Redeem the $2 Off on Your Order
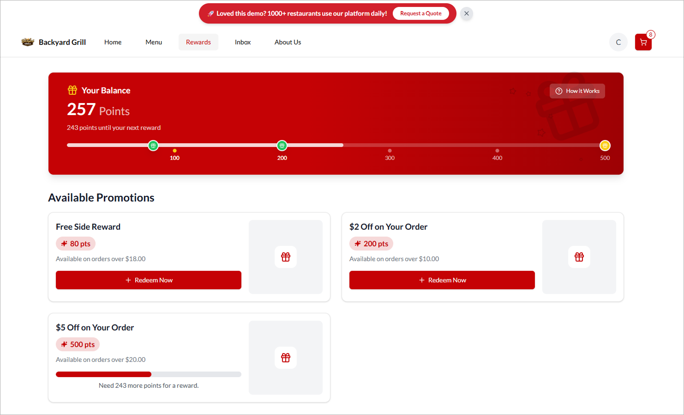The height and width of the screenshot is (415, 684). pyautogui.click(x=442, y=280)
